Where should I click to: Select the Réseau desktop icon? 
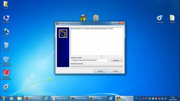6,33
